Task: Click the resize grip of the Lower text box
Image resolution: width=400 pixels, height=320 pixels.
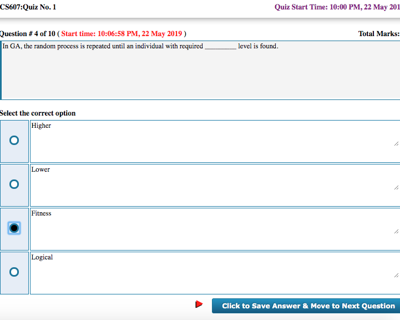Action: point(396,187)
